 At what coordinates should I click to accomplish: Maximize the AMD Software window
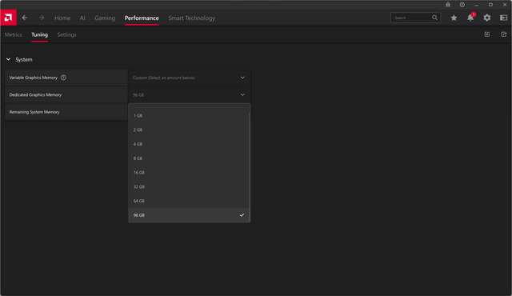coord(490,5)
